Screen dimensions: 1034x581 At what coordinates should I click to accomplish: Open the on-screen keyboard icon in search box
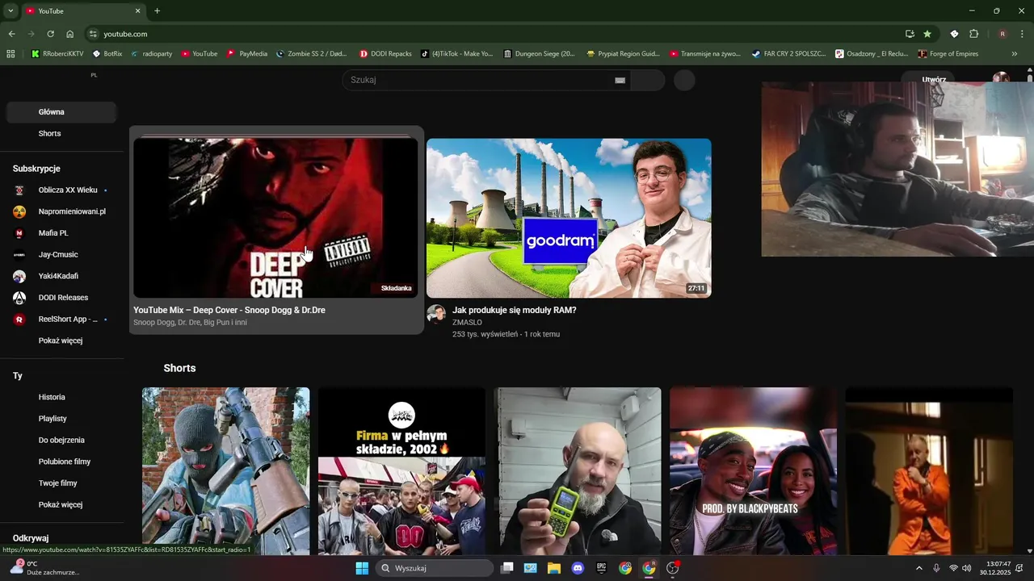click(x=620, y=80)
